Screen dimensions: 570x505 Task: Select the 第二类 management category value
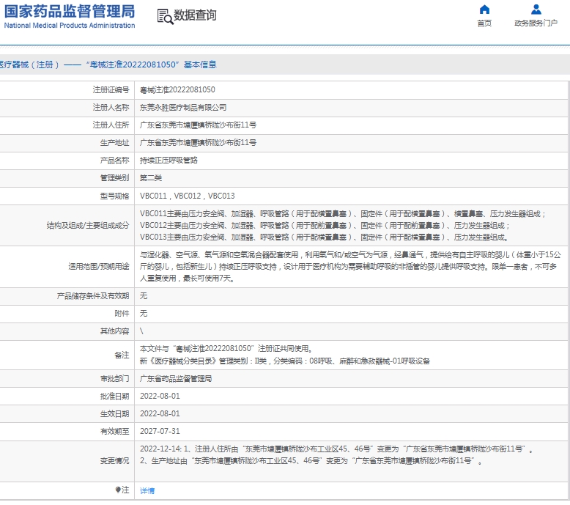[151, 178]
